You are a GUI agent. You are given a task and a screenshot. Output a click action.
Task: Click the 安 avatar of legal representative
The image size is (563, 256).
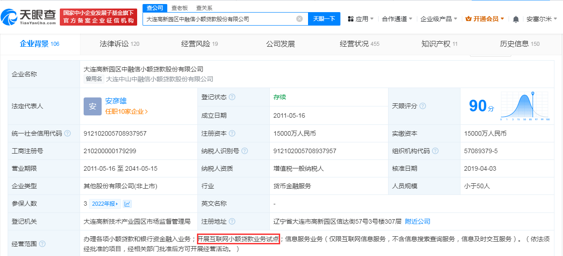click(x=93, y=106)
